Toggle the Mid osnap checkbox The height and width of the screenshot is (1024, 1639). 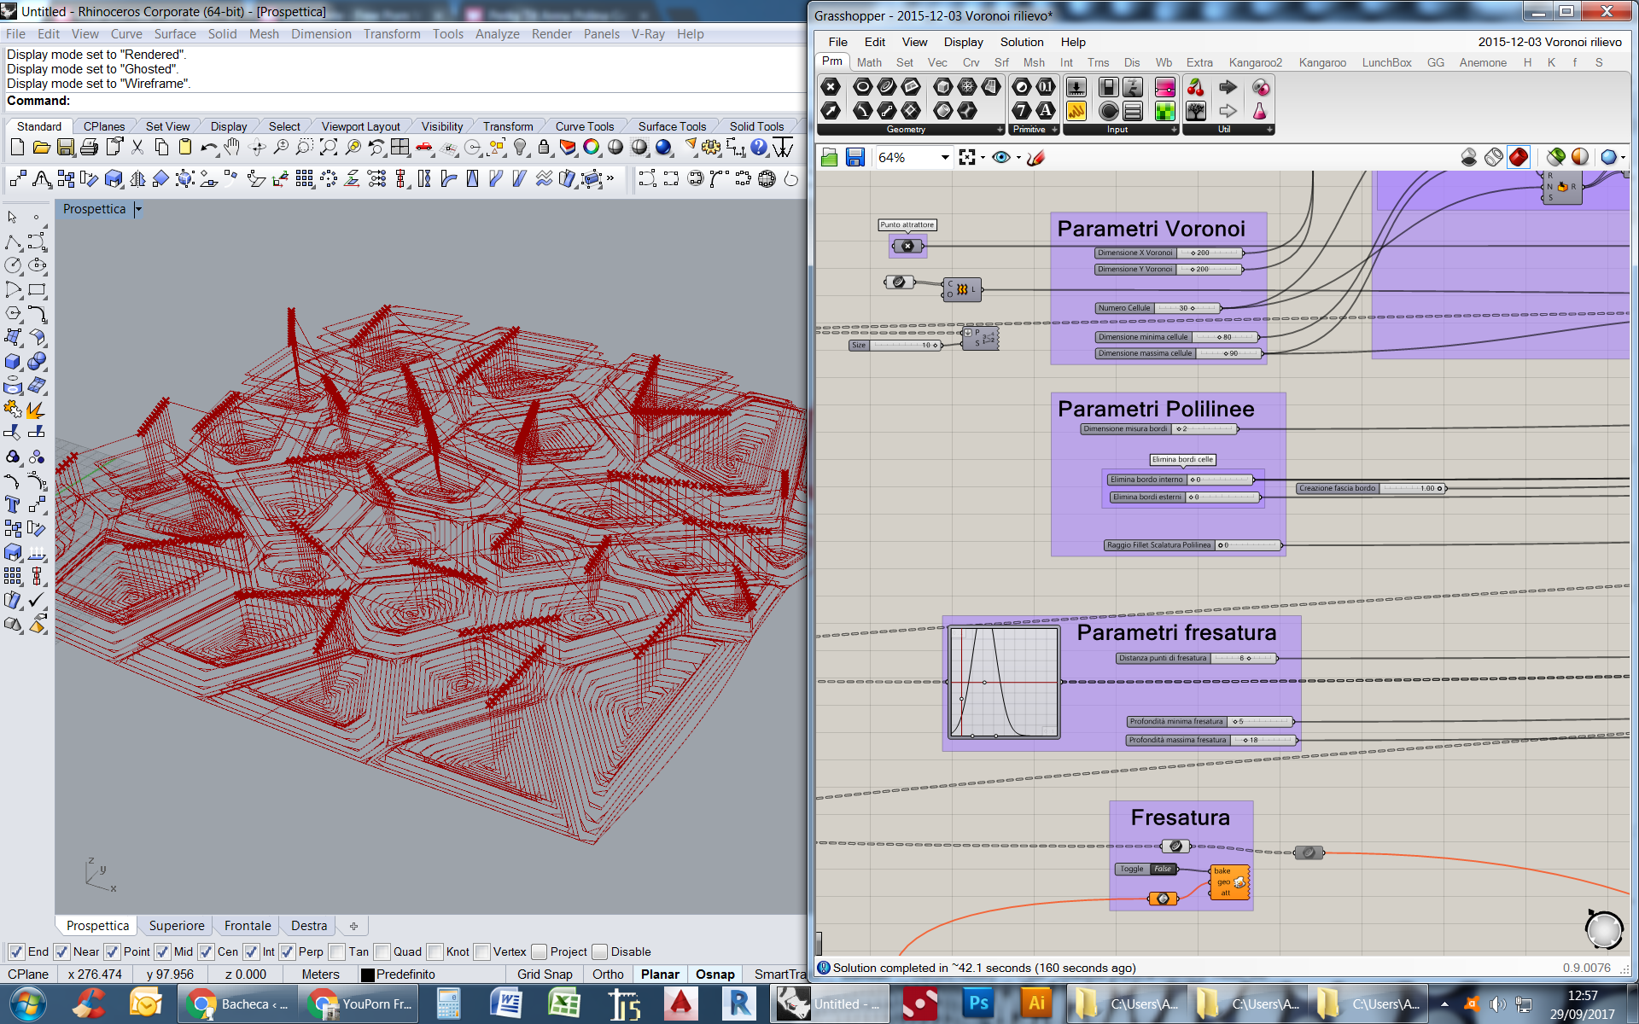pyautogui.click(x=162, y=951)
